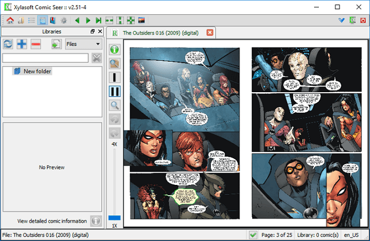Switch to single page view
Image resolution: width=370 pixels, height=241 pixels.
(115, 77)
